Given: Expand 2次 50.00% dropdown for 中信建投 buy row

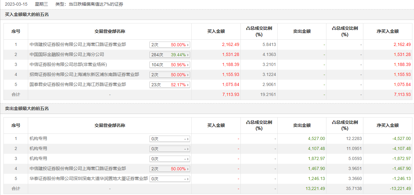Looking at the screenshot, I should pos(170,45).
